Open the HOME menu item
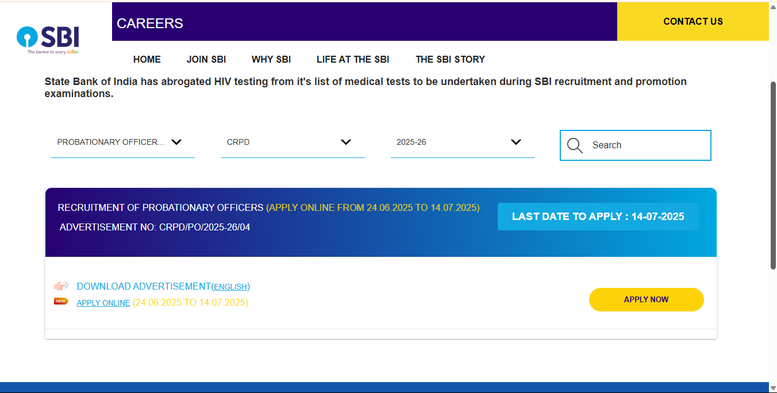This screenshot has height=393, width=777. 147,59
